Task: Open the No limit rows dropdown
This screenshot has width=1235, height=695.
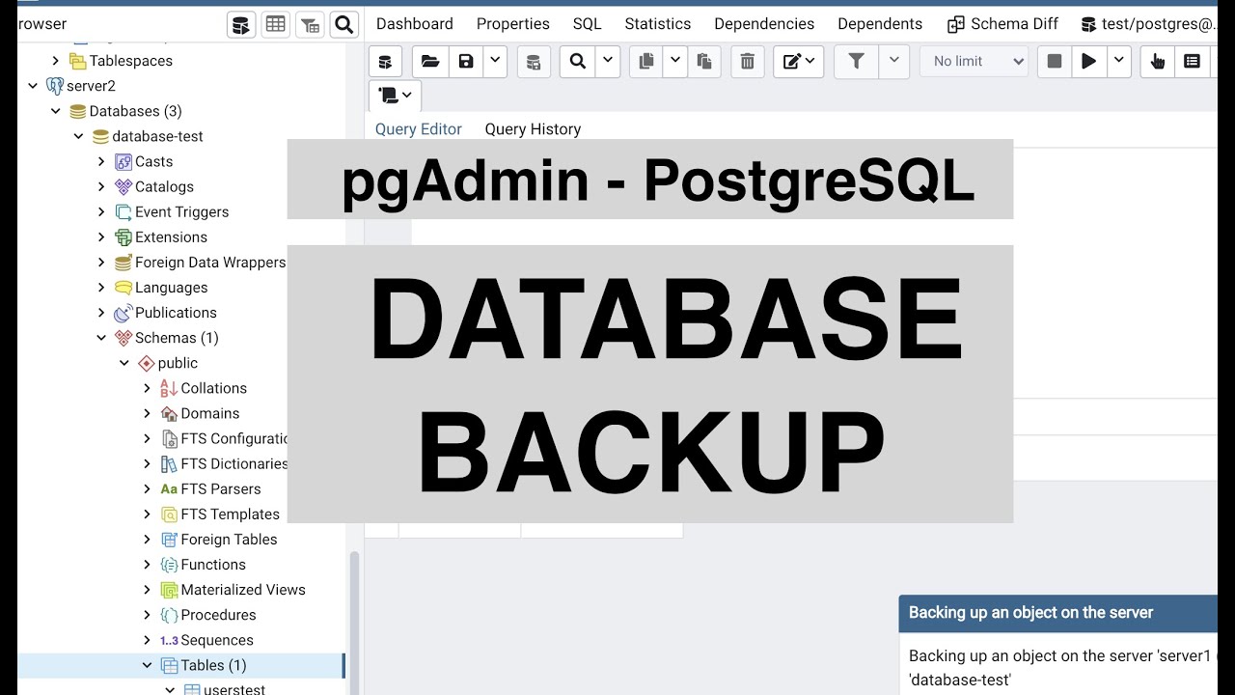Action: pos(974,62)
